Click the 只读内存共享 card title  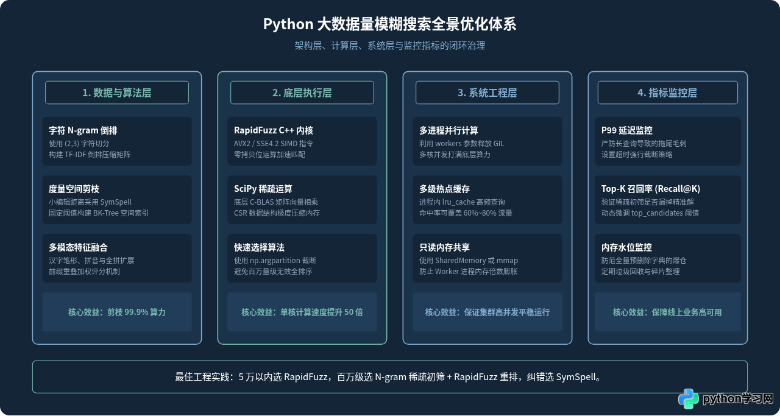click(x=444, y=247)
